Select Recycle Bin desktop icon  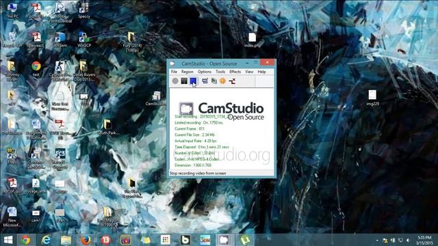[x=12, y=40]
